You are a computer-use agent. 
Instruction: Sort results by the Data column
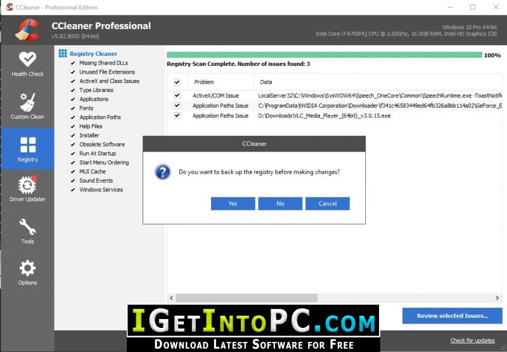378,82
